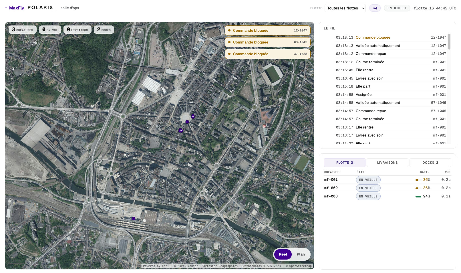
Task: Click the 03:18:13 Commande bloquée feed entry
Action: point(391,37)
